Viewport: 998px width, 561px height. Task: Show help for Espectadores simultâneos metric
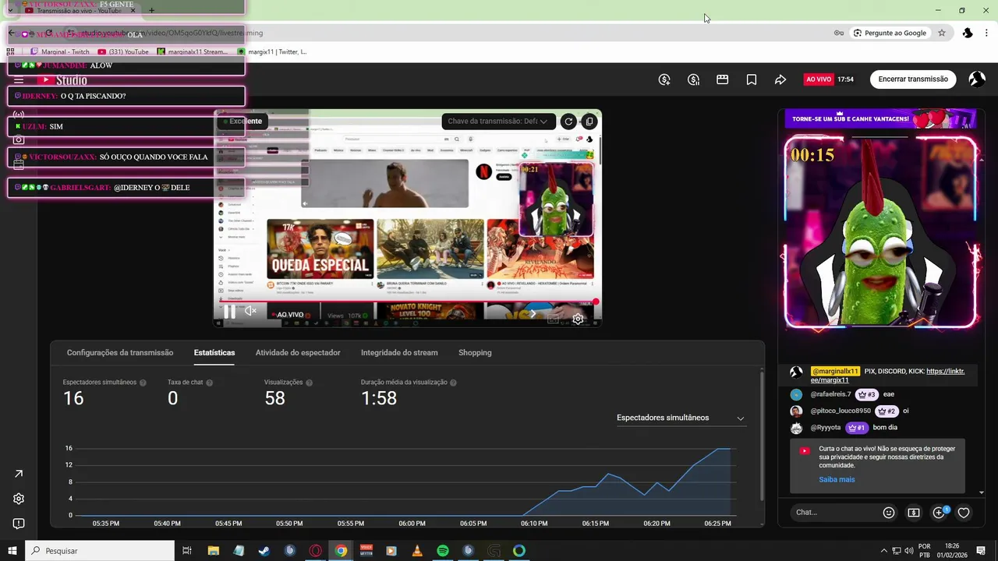(x=143, y=383)
